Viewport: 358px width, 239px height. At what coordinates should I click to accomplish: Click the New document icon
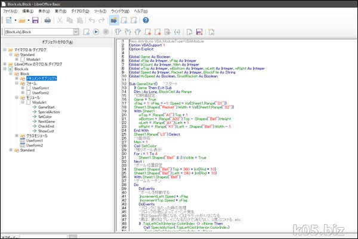[x=9, y=20]
